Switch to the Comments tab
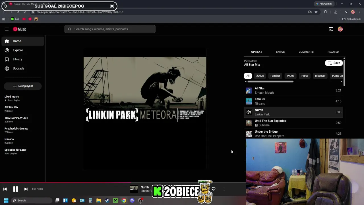This screenshot has width=364, height=205. coord(306,52)
